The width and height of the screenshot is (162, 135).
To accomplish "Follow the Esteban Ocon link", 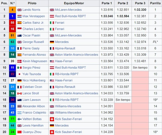I will [32, 87].
